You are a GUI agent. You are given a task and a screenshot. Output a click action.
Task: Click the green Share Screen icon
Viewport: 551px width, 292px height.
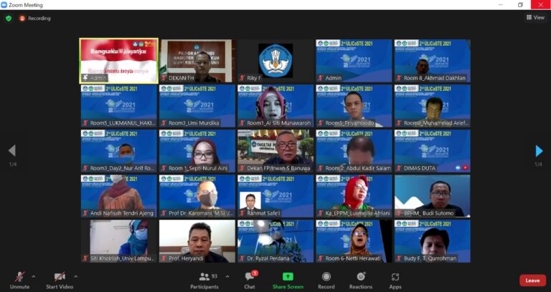[x=288, y=277]
